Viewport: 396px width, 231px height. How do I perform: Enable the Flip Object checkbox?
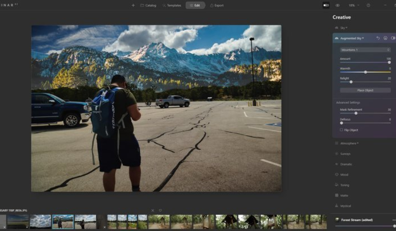click(341, 130)
